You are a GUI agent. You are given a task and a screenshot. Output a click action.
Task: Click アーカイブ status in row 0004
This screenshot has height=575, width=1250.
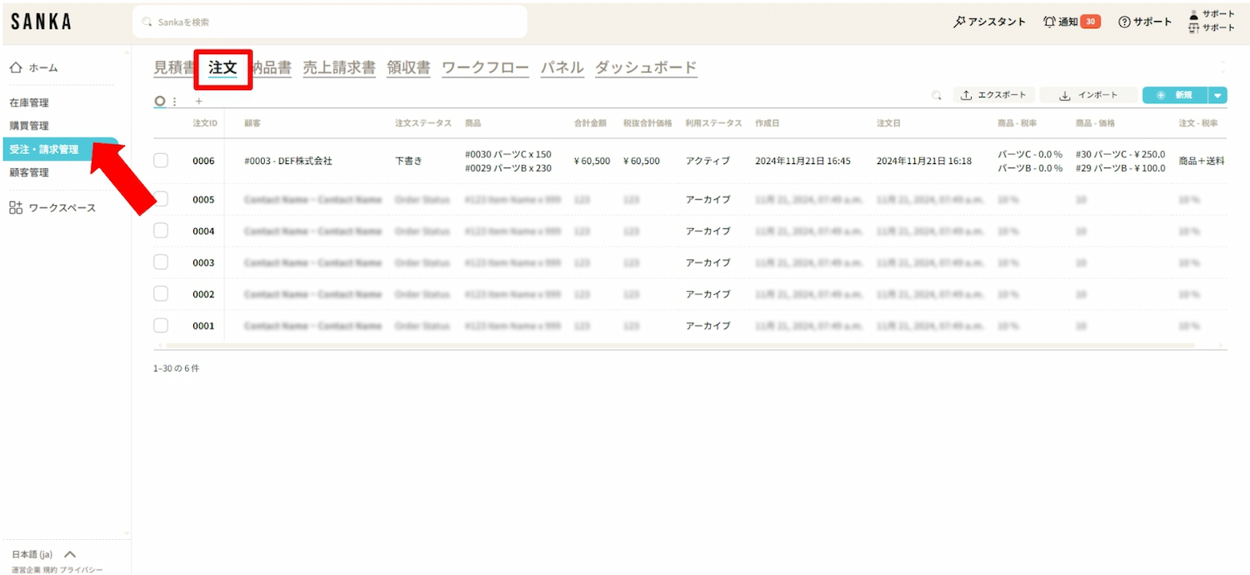(707, 231)
